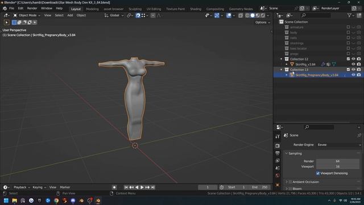The image size is (364, 205).
Task: Open the Tool tab in properties editor
Action: (x=278, y=137)
